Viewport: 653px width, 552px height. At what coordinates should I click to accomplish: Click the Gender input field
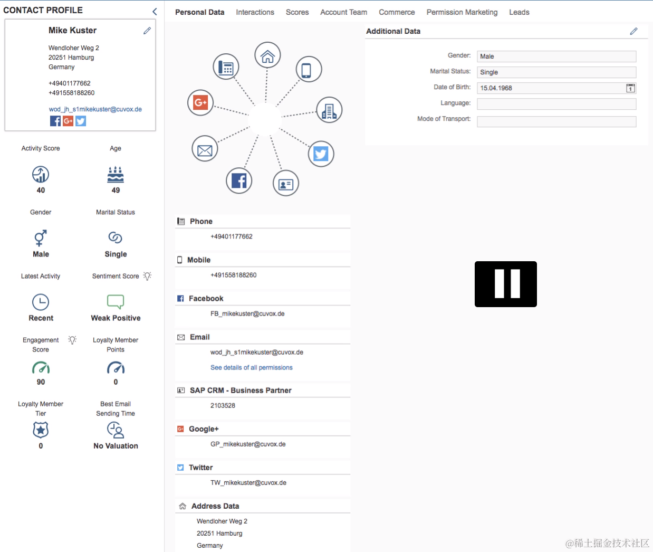(x=556, y=56)
